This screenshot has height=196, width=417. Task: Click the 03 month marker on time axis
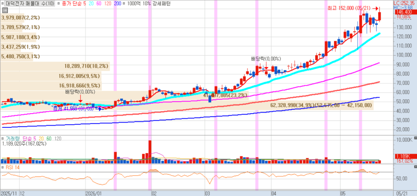click(208, 193)
